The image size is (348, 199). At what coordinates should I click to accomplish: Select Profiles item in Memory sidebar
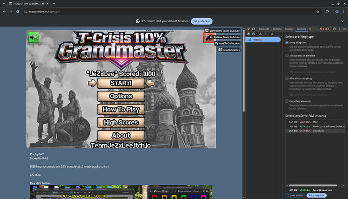pyautogui.click(x=263, y=40)
